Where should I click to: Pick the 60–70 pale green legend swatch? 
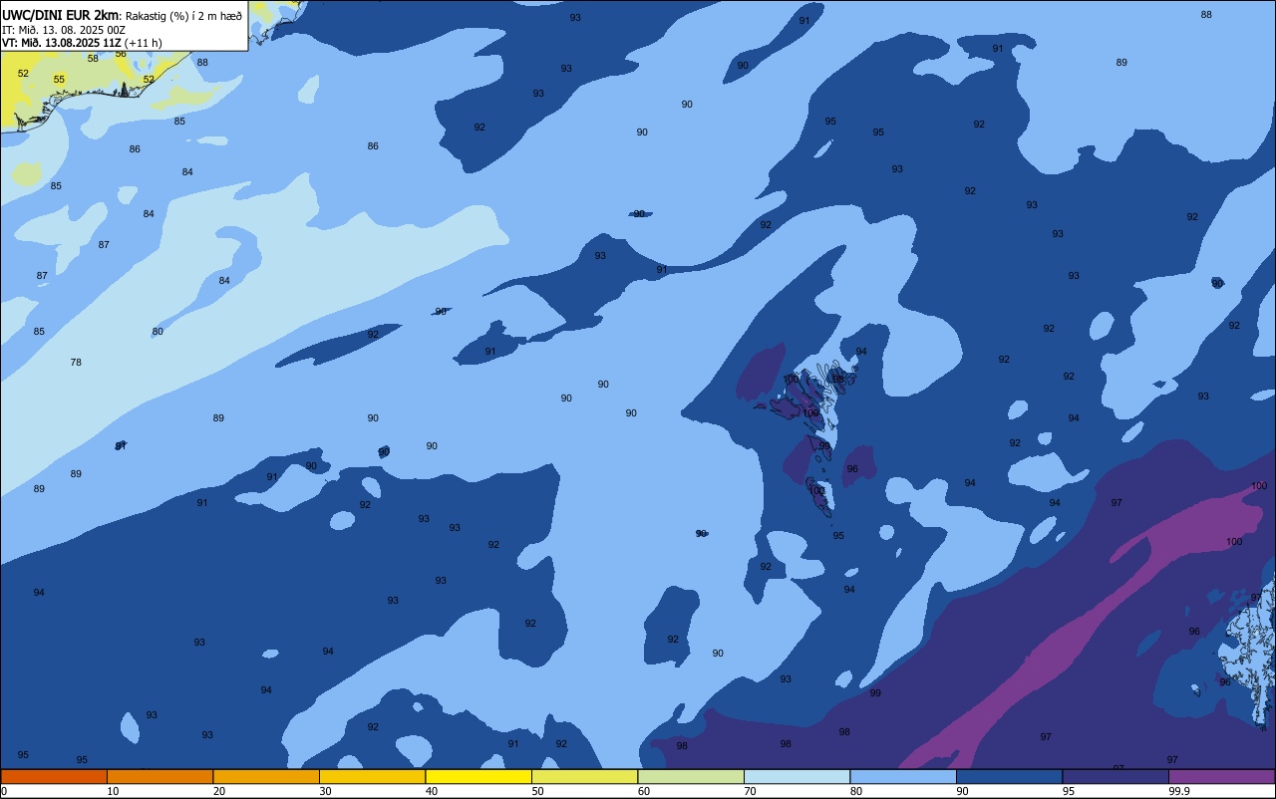691,776
